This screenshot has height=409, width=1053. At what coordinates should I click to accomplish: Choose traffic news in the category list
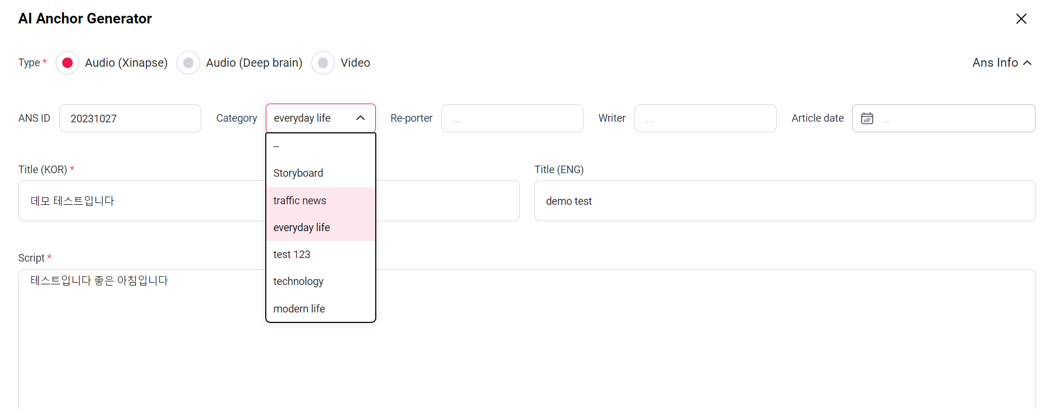point(300,201)
